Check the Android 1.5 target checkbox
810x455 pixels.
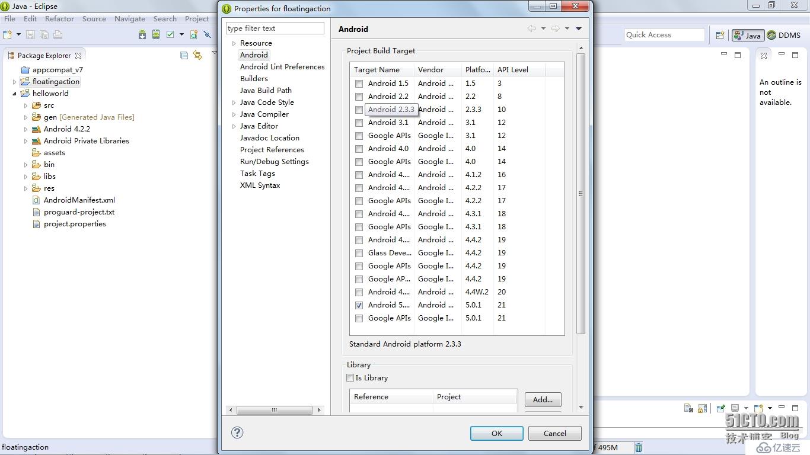pos(359,84)
